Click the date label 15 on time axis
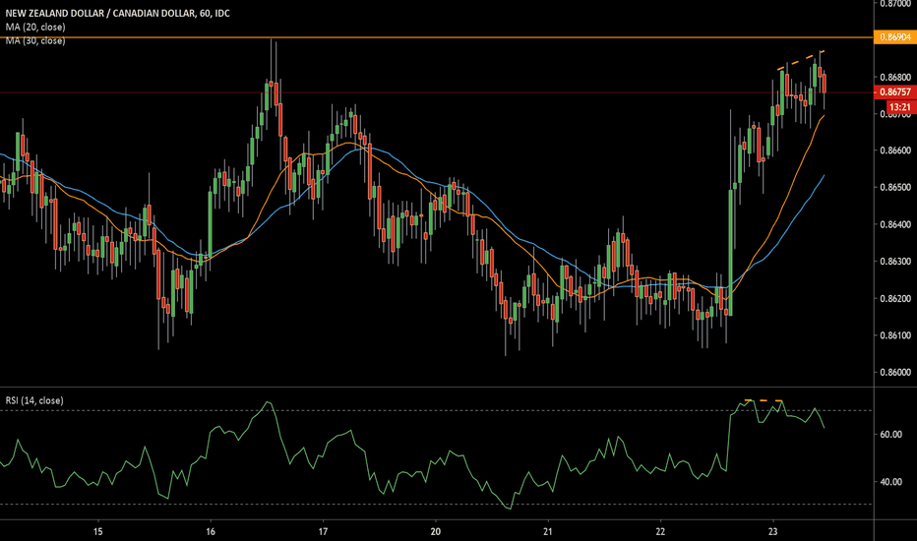Viewport: 917px width, 541px height. (x=98, y=531)
